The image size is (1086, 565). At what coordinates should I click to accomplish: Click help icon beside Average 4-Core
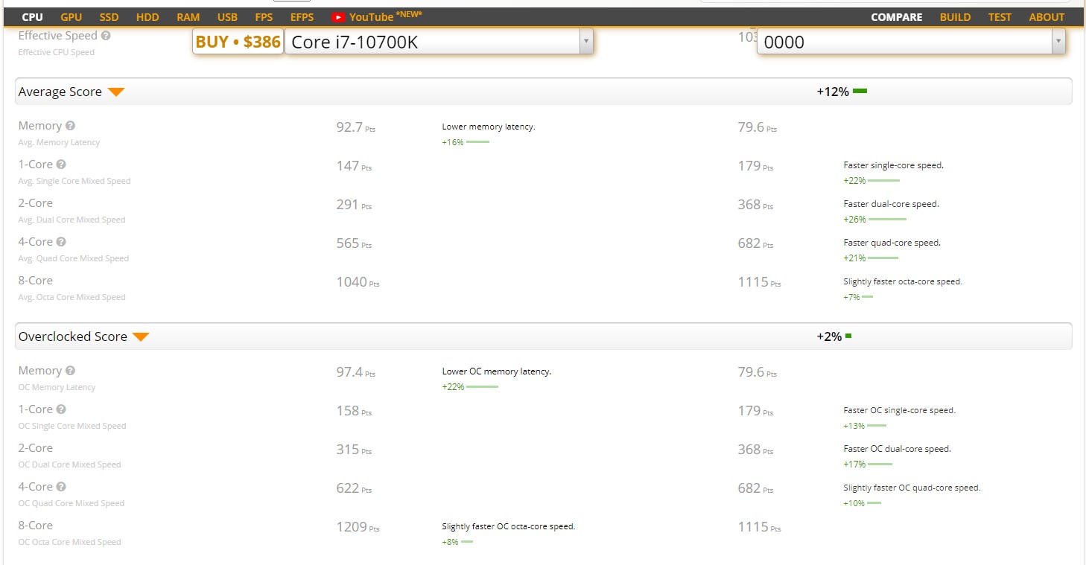(61, 242)
